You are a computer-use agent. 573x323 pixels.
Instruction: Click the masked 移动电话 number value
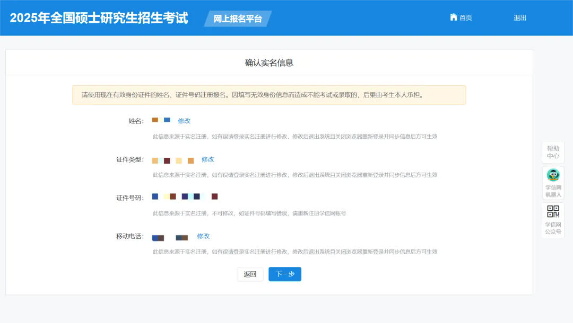pos(170,238)
